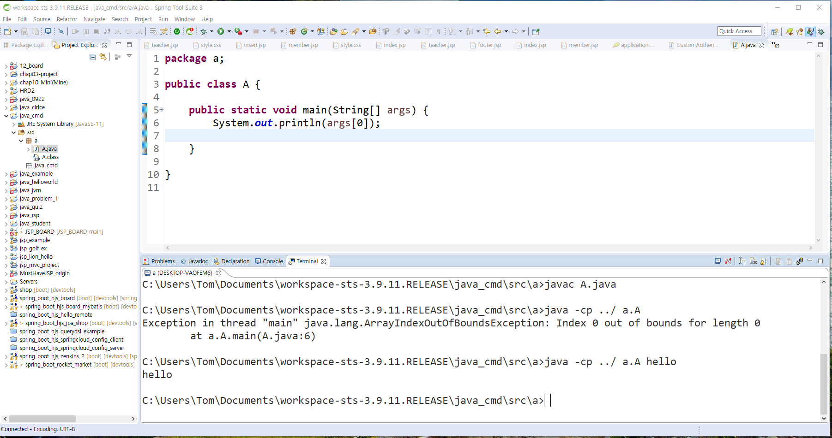Toggle Link with Editor in Project Explorer
The height and width of the screenshot is (438, 832).
pos(102,56)
